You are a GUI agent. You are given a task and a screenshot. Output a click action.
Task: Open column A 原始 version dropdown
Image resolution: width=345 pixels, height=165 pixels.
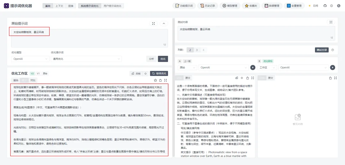pos(187,67)
